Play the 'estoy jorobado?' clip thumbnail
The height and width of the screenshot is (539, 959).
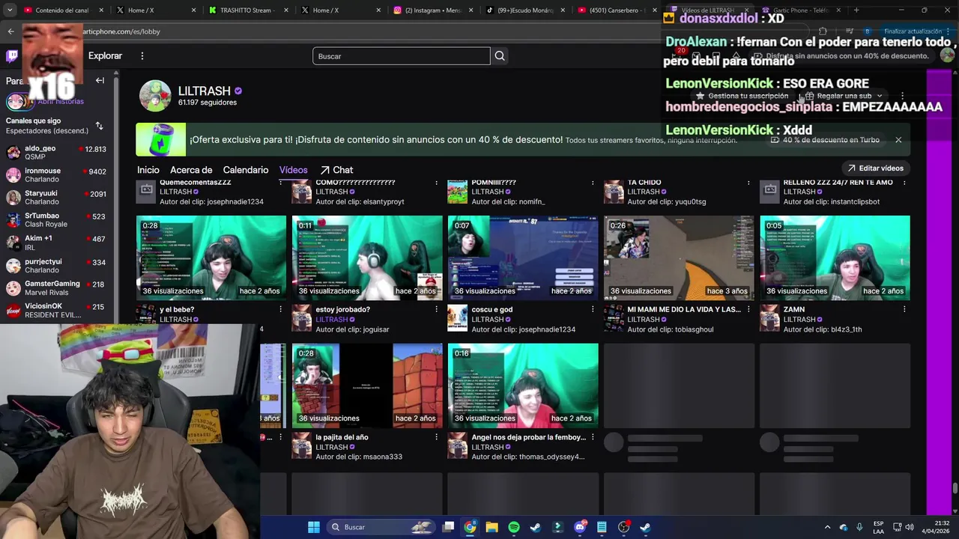point(367,258)
